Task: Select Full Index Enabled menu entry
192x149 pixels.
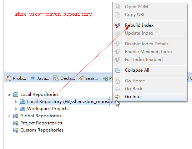Action: tap(150, 60)
